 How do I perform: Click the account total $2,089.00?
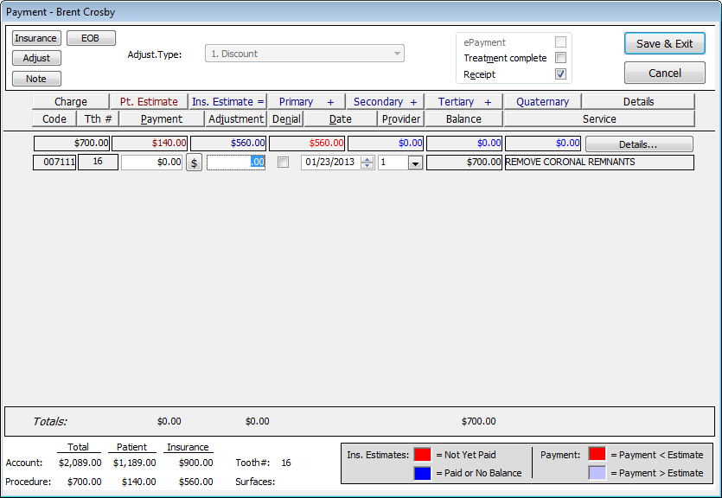click(80, 463)
